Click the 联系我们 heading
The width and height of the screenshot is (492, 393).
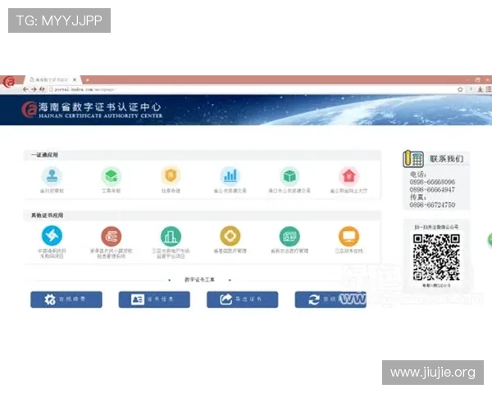click(x=446, y=159)
